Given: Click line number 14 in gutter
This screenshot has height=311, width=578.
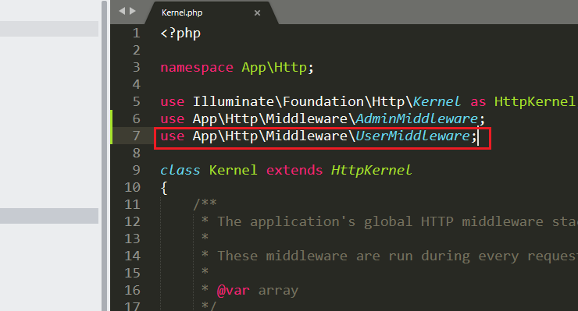Looking at the screenshot, I should click(x=132, y=256).
